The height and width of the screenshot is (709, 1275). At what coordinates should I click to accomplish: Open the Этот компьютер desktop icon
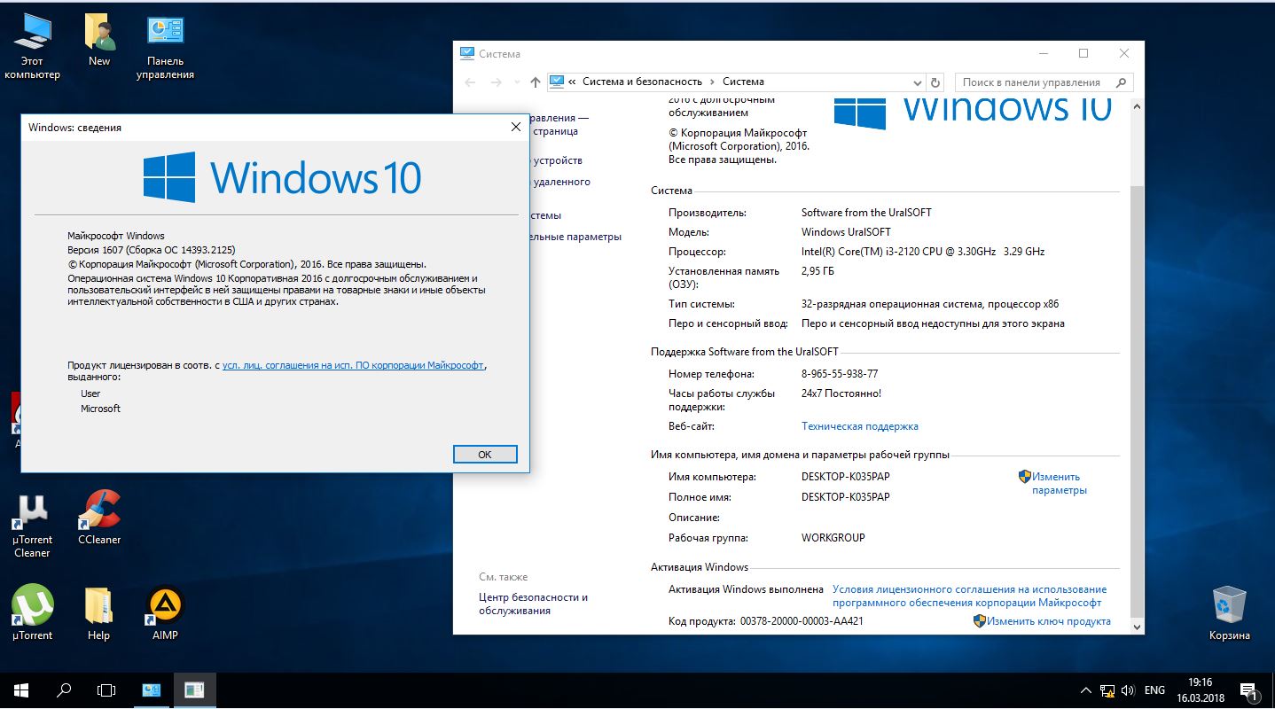point(32,47)
